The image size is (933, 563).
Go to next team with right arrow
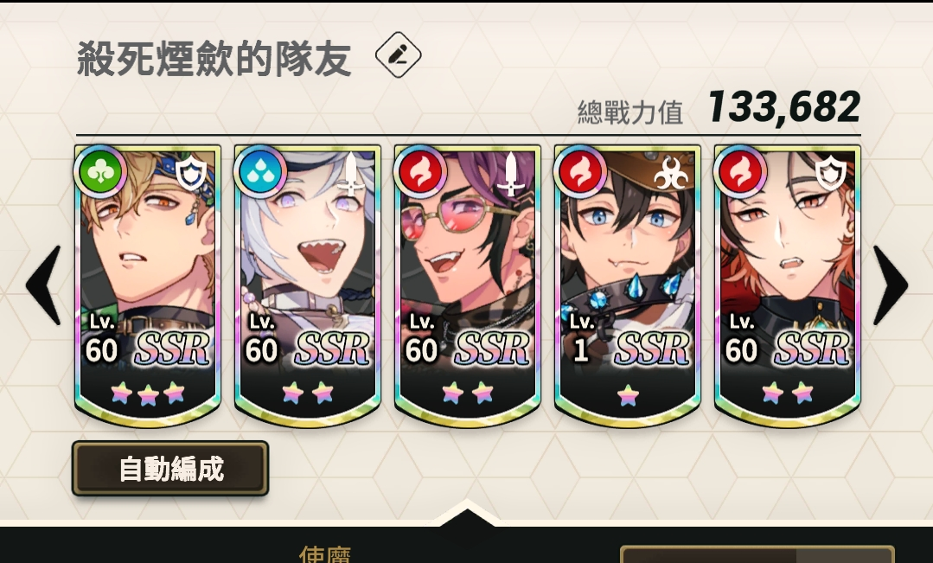pyautogui.click(x=890, y=285)
